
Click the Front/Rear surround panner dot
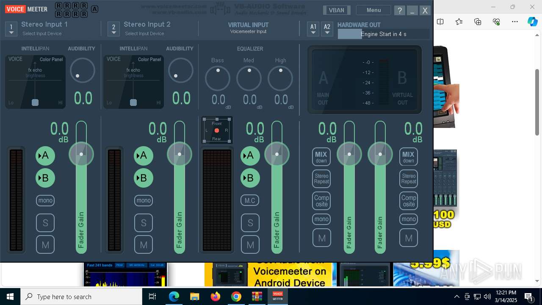tap(217, 130)
